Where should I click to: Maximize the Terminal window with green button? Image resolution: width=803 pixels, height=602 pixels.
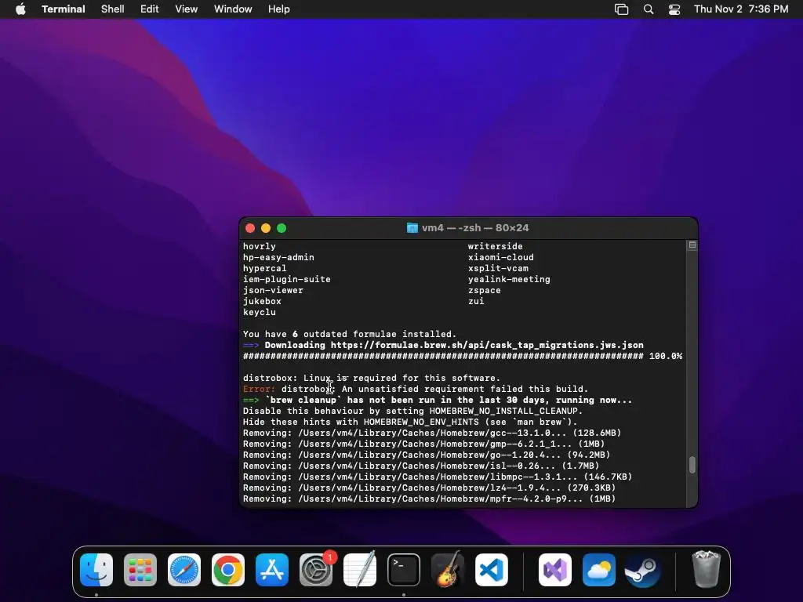point(282,228)
